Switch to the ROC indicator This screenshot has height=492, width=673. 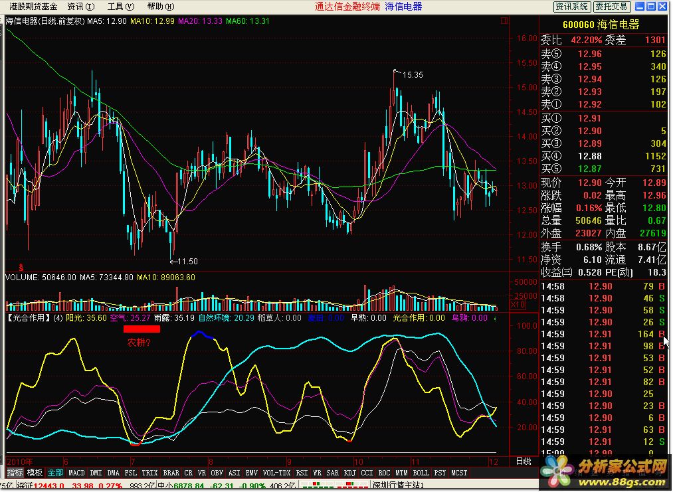pyautogui.click(x=384, y=473)
